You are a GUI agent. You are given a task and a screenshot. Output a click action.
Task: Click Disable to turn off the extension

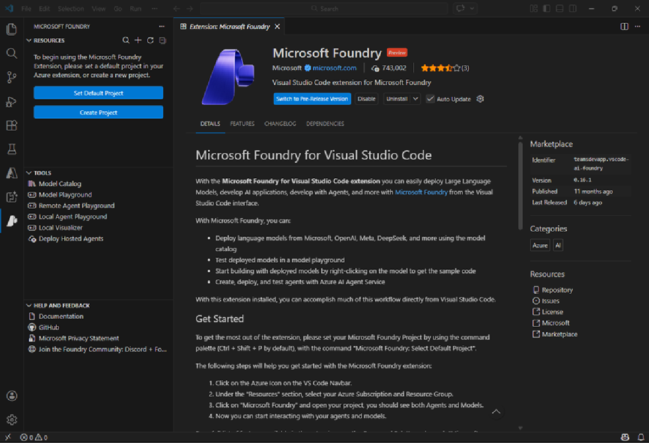click(x=367, y=99)
